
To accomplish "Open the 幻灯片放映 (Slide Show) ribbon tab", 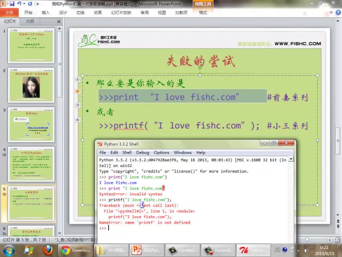I will point(121,13).
